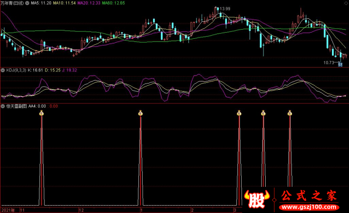Click the 12 month marker on the timeline
The image size is (349, 213).
(81, 210)
